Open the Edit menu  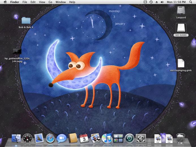[33, 2]
